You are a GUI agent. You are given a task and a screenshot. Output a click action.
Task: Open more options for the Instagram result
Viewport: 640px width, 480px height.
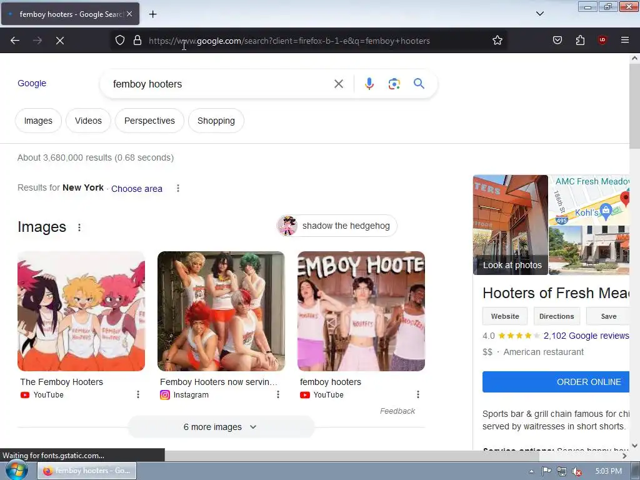pyautogui.click(x=278, y=394)
